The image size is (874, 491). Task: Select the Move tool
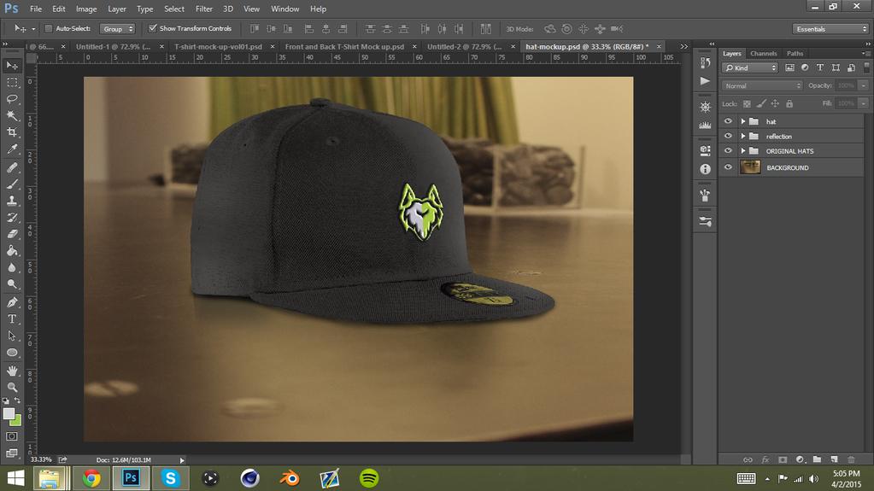point(12,66)
